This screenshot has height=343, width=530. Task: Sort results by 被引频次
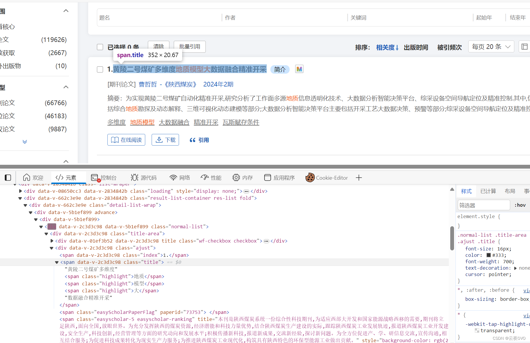tap(449, 47)
